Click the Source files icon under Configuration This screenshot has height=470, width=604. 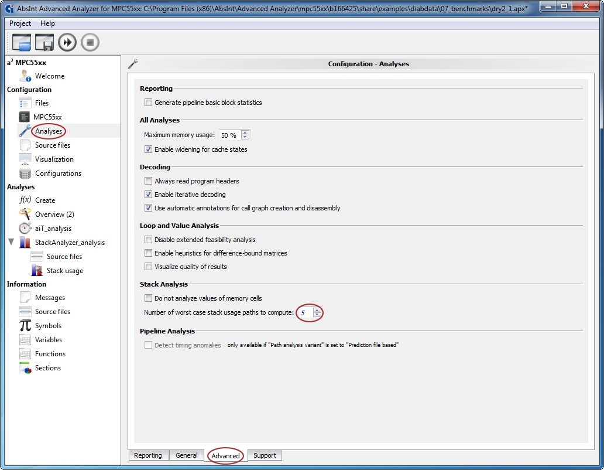pyautogui.click(x=25, y=145)
